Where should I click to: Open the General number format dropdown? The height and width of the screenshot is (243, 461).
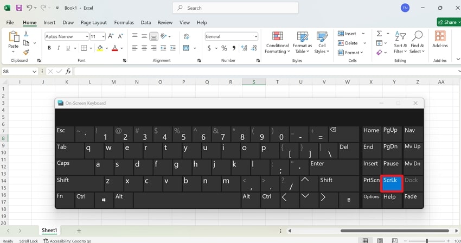point(256,36)
